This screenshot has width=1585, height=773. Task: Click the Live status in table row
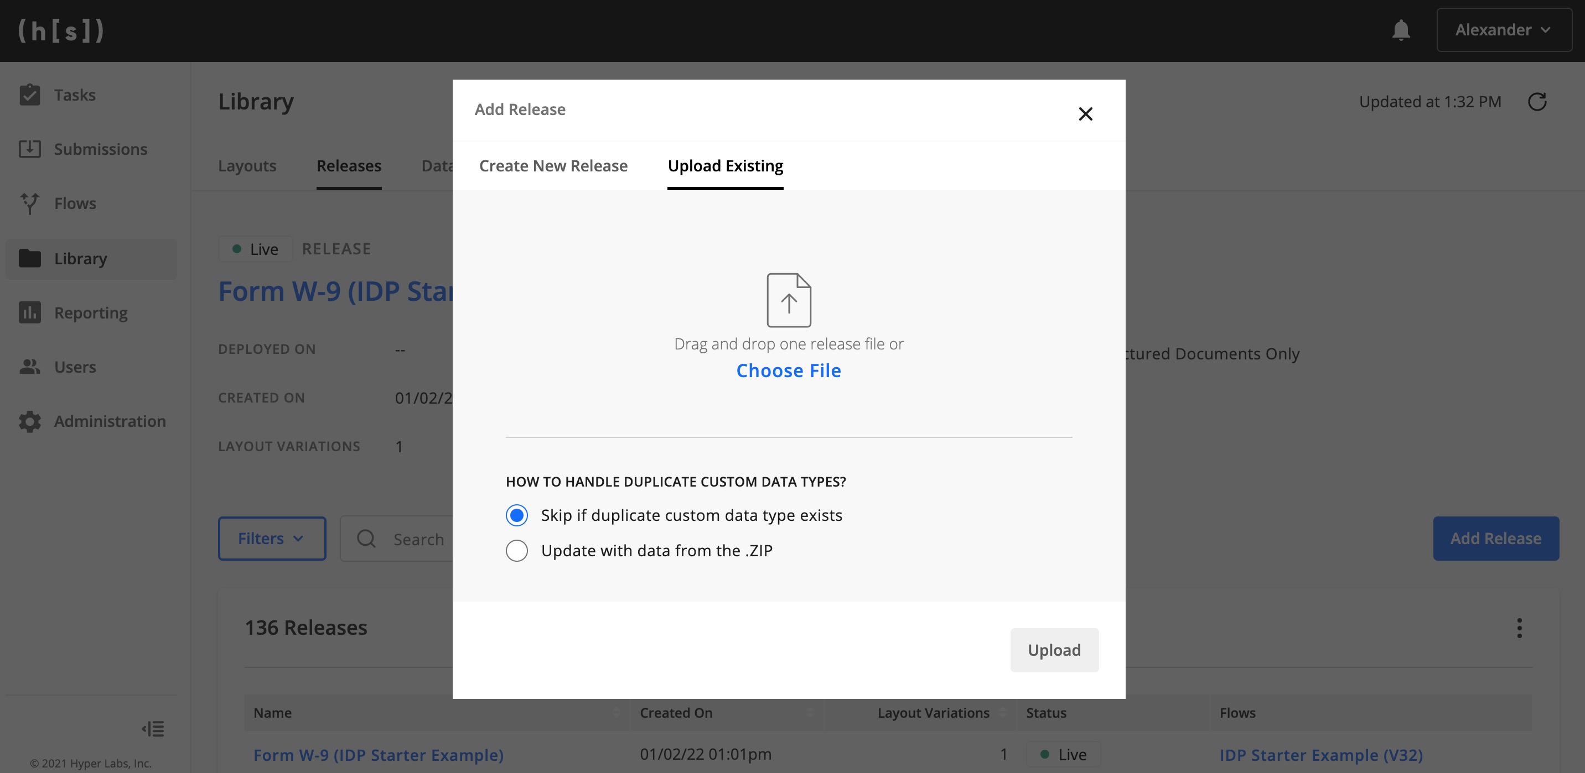[1063, 755]
